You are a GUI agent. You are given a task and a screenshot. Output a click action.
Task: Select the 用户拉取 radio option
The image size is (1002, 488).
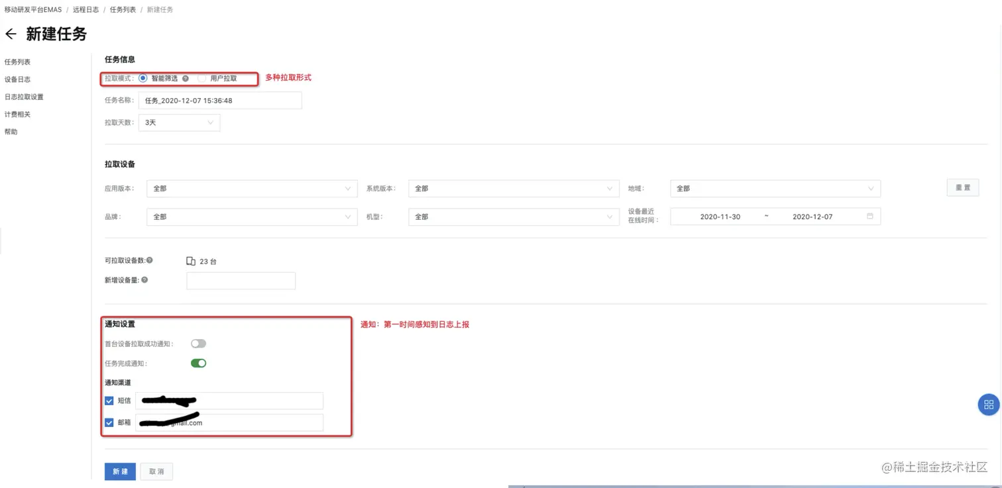(x=202, y=78)
